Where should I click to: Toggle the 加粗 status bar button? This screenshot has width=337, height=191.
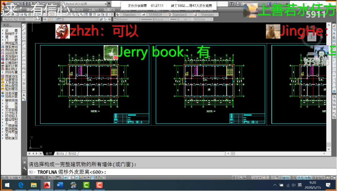click(x=308, y=178)
